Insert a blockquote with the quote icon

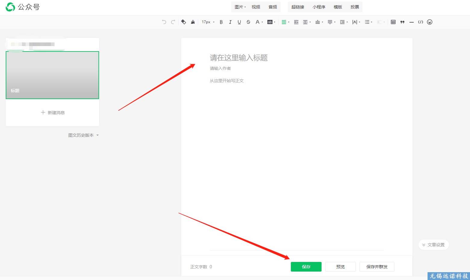pos(402,22)
